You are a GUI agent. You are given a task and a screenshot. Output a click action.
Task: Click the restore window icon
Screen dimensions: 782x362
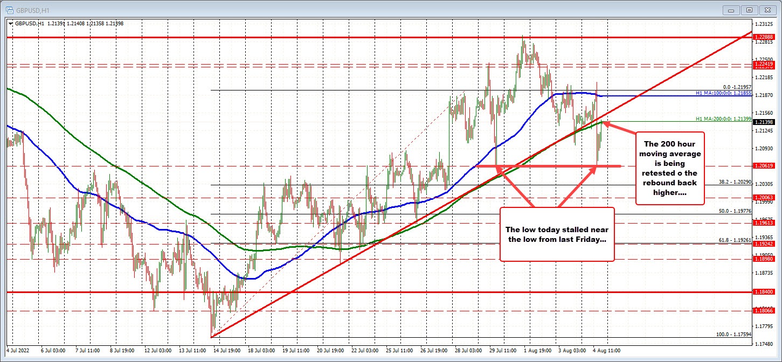coord(749,10)
